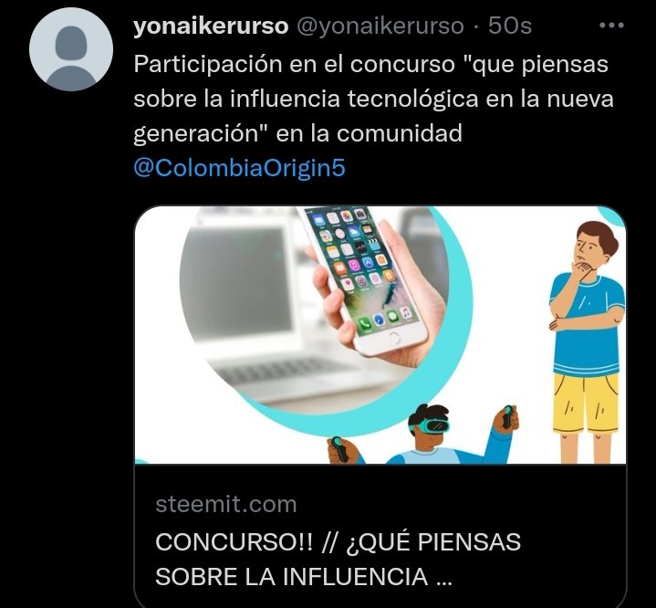The image size is (656, 608).
Task: Open the tweet text about Participación en el concurso
Action: pyautogui.click(x=373, y=99)
